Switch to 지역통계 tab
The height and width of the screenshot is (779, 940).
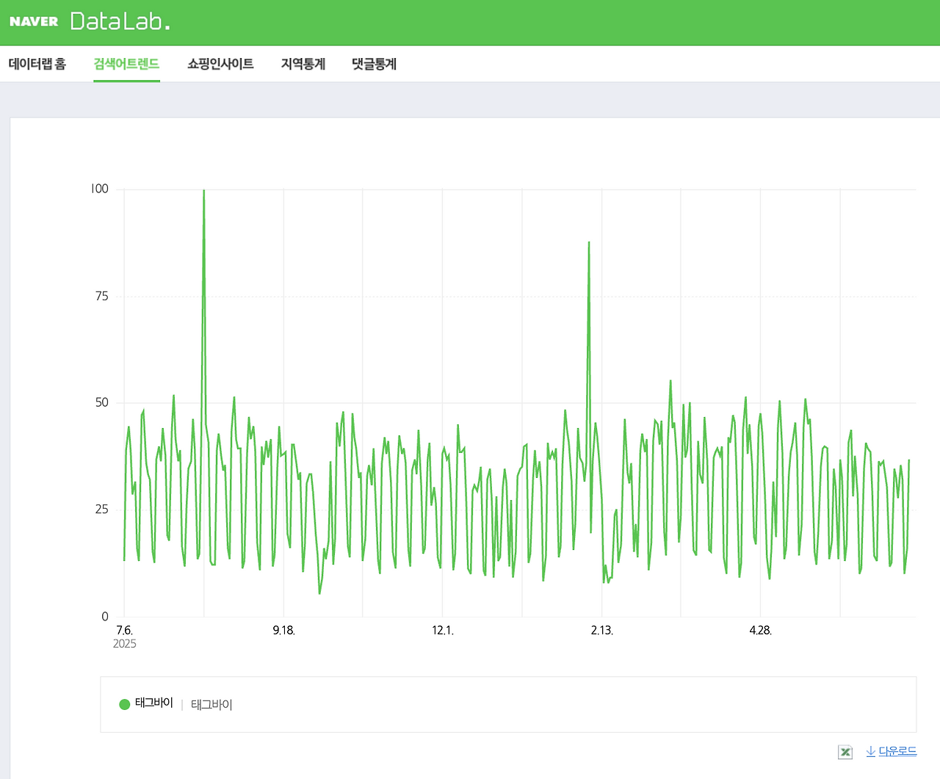[x=303, y=64]
